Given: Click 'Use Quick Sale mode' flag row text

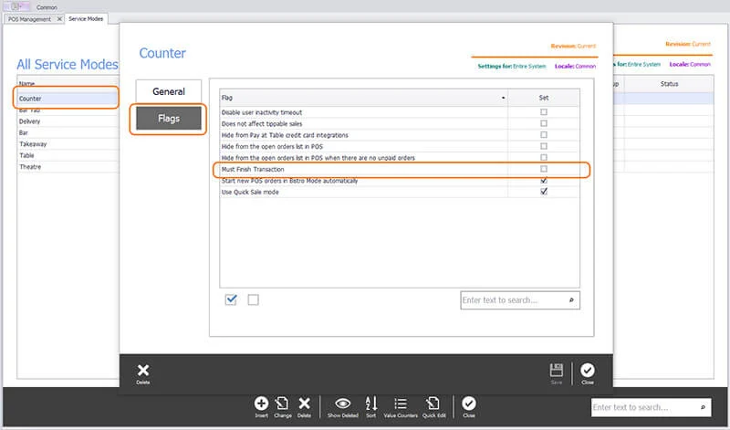Looking at the screenshot, I should pos(250,192).
